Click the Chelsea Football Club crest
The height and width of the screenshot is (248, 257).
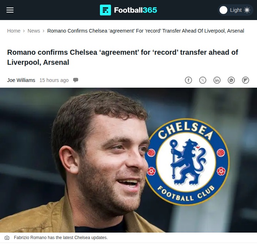pyautogui.click(x=187, y=162)
